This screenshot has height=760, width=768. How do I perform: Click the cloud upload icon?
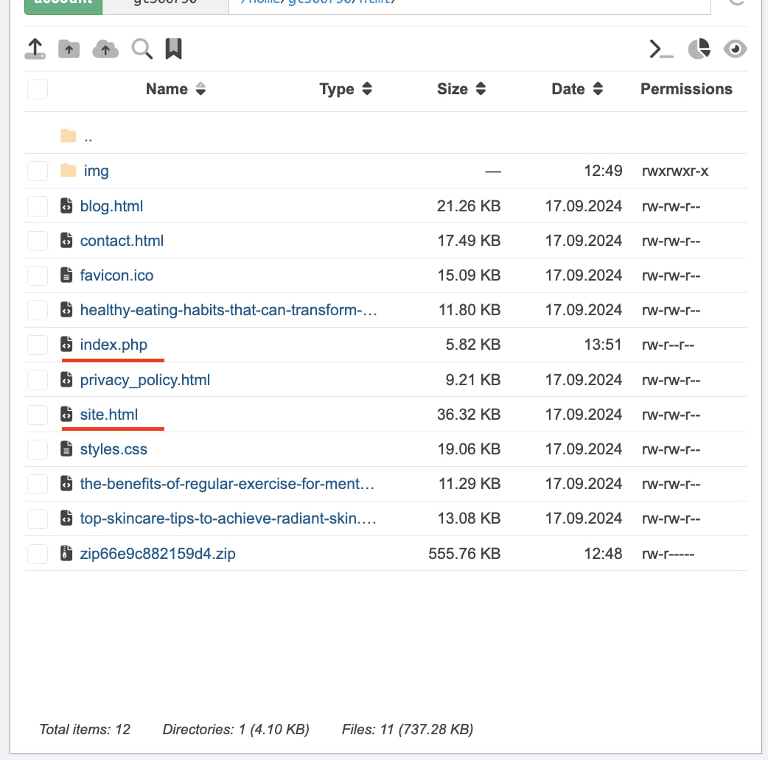pos(105,49)
